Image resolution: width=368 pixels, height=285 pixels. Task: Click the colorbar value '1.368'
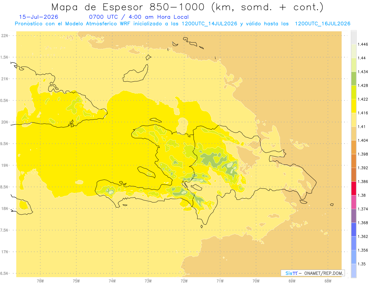pos(362,223)
